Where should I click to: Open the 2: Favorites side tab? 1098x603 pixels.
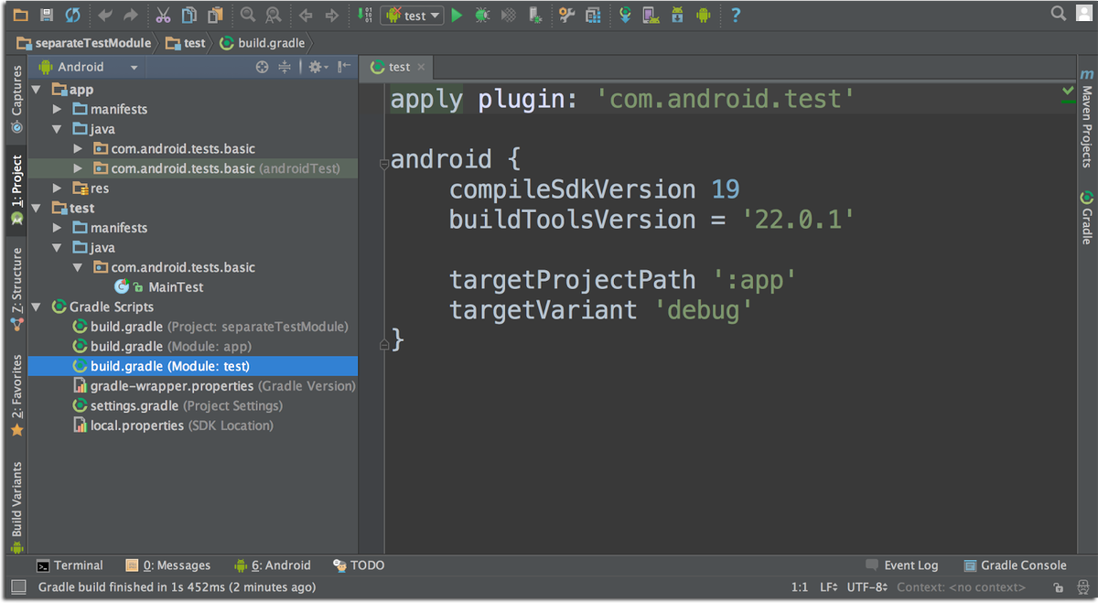(16, 395)
